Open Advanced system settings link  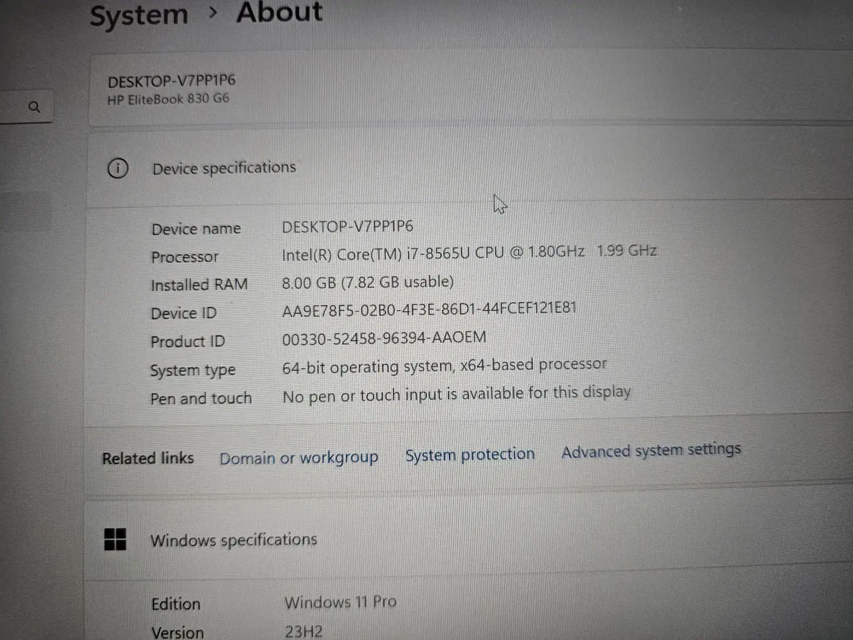coord(651,450)
